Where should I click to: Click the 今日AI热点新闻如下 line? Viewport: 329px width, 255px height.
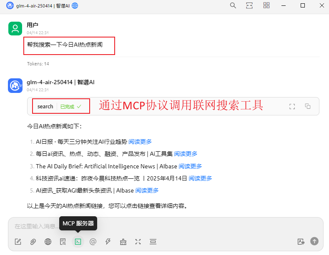coord(54,126)
